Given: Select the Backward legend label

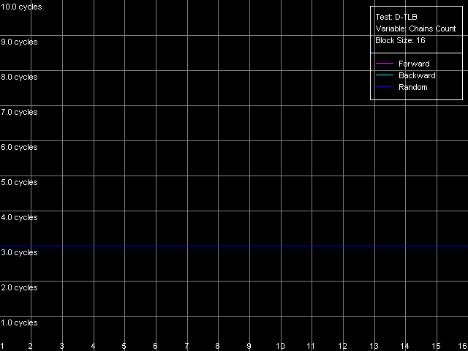Looking at the screenshot, I should (x=417, y=75).
